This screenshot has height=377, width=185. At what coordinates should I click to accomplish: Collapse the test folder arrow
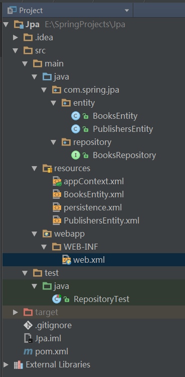(x=25, y=273)
